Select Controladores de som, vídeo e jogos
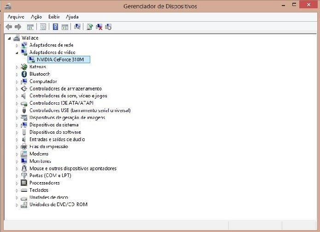This screenshot has width=320, height=232. [68, 95]
